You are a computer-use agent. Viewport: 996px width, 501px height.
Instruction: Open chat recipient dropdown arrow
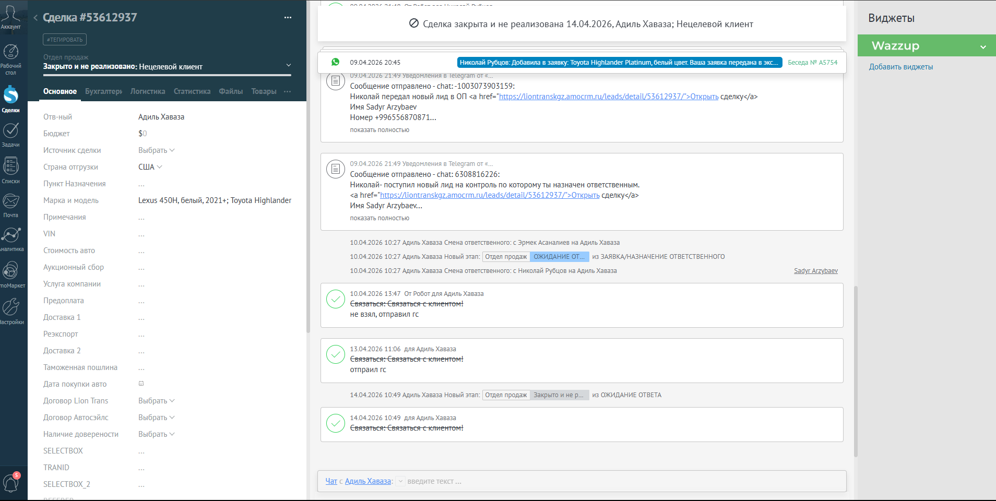[400, 481]
